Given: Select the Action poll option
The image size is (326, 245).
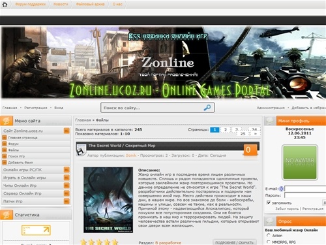Looking at the screenshot, I should pos(269,235).
